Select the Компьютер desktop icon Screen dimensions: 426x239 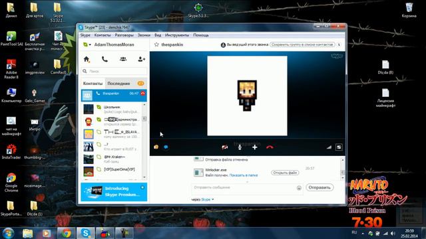[x=11, y=95]
